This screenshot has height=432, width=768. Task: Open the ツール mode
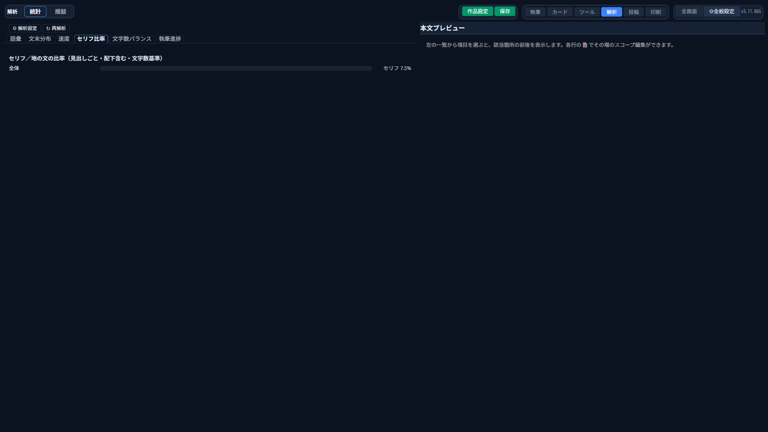click(x=587, y=12)
